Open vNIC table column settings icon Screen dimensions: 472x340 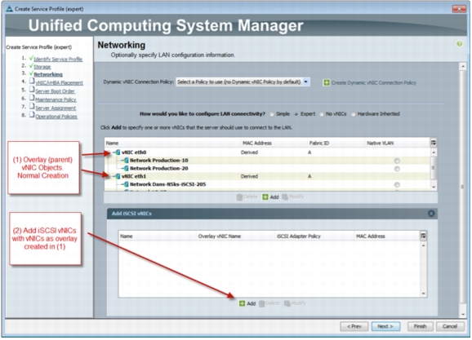click(x=434, y=143)
